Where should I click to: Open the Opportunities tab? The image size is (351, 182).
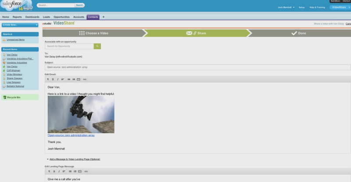(x=61, y=17)
